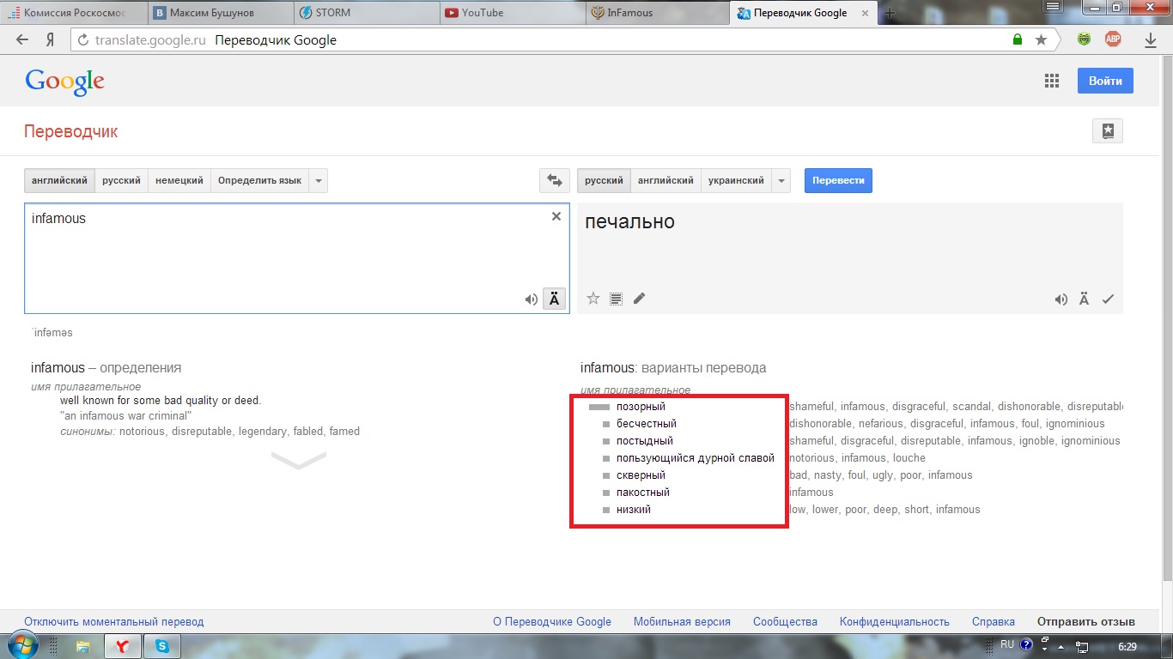Open select-all list icon under translation
Viewport: 1173px width, 659px height.
click(x=616, y=299)
